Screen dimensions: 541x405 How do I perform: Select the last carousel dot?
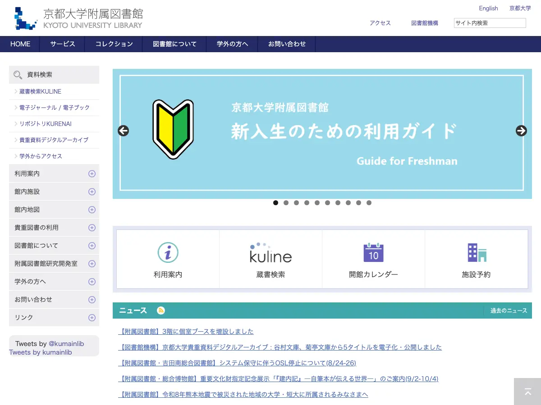pyautogui.click(x=369, y=202)
